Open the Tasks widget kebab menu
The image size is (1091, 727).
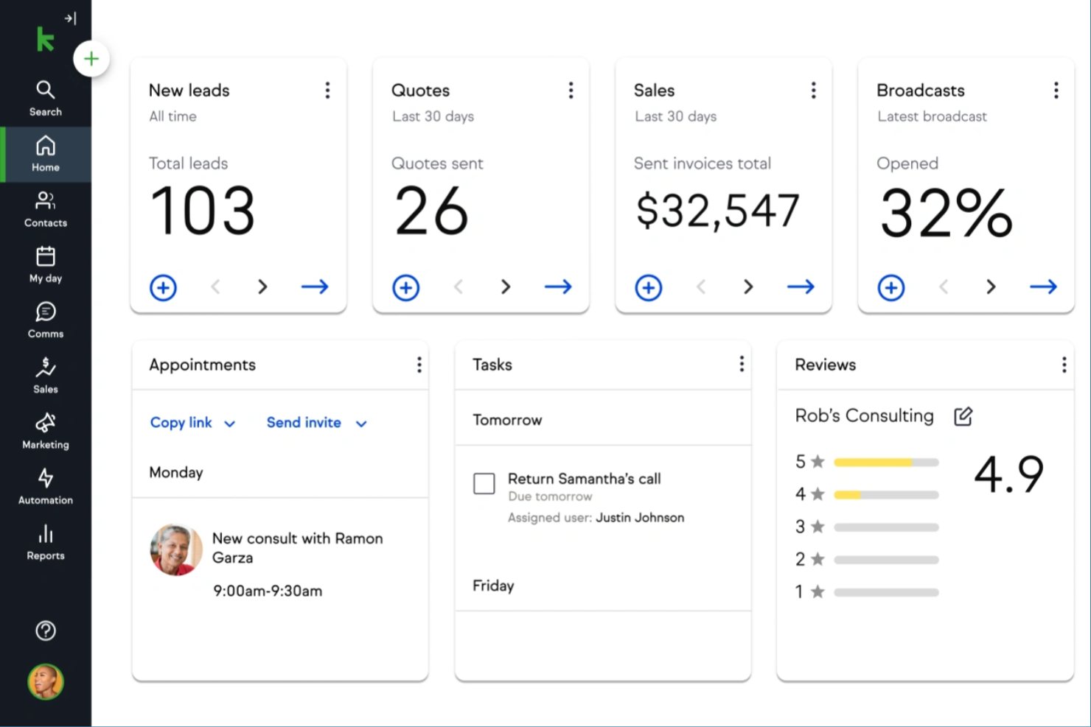tap(742, 364)
